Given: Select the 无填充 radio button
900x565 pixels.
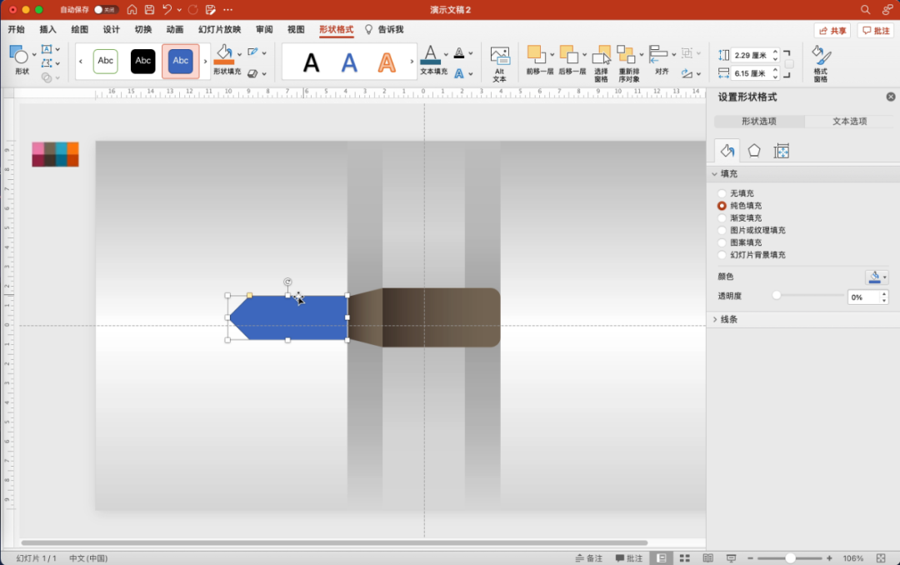Looking at the screenshot, I should (x=722, y=193).
